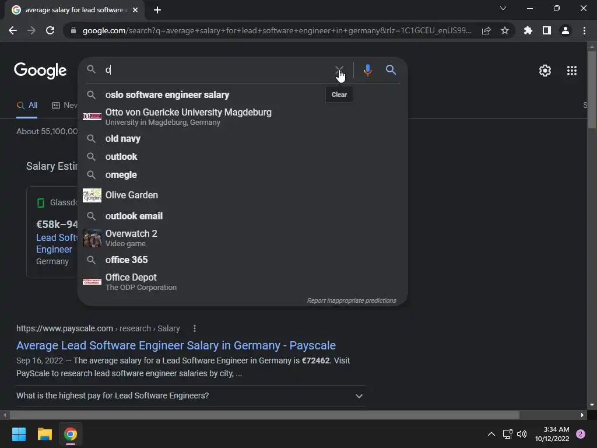
Task: Start voice search with microphone icon
Action: coord(367,70)
